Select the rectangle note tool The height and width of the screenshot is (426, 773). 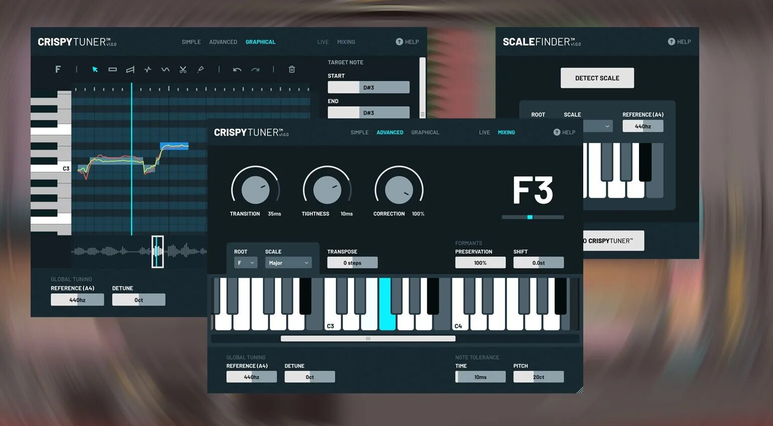(x=112, y=70)
